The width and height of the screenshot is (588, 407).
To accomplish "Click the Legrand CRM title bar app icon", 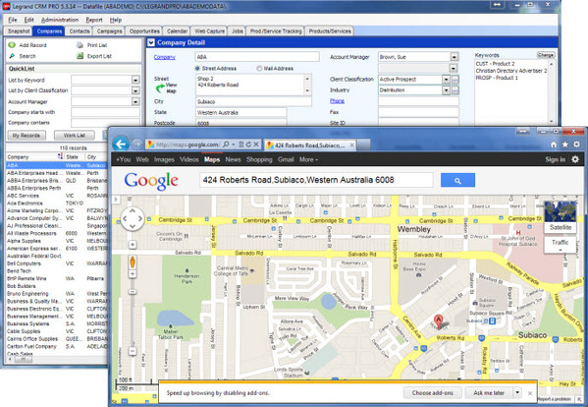I will coord(6,6).
